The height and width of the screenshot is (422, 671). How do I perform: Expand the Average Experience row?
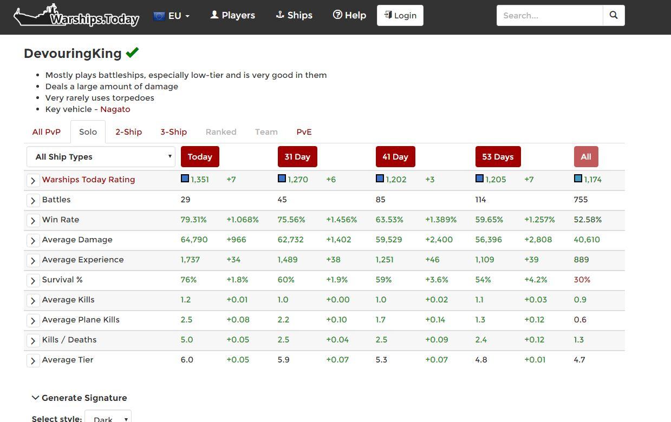pos(33,260)
